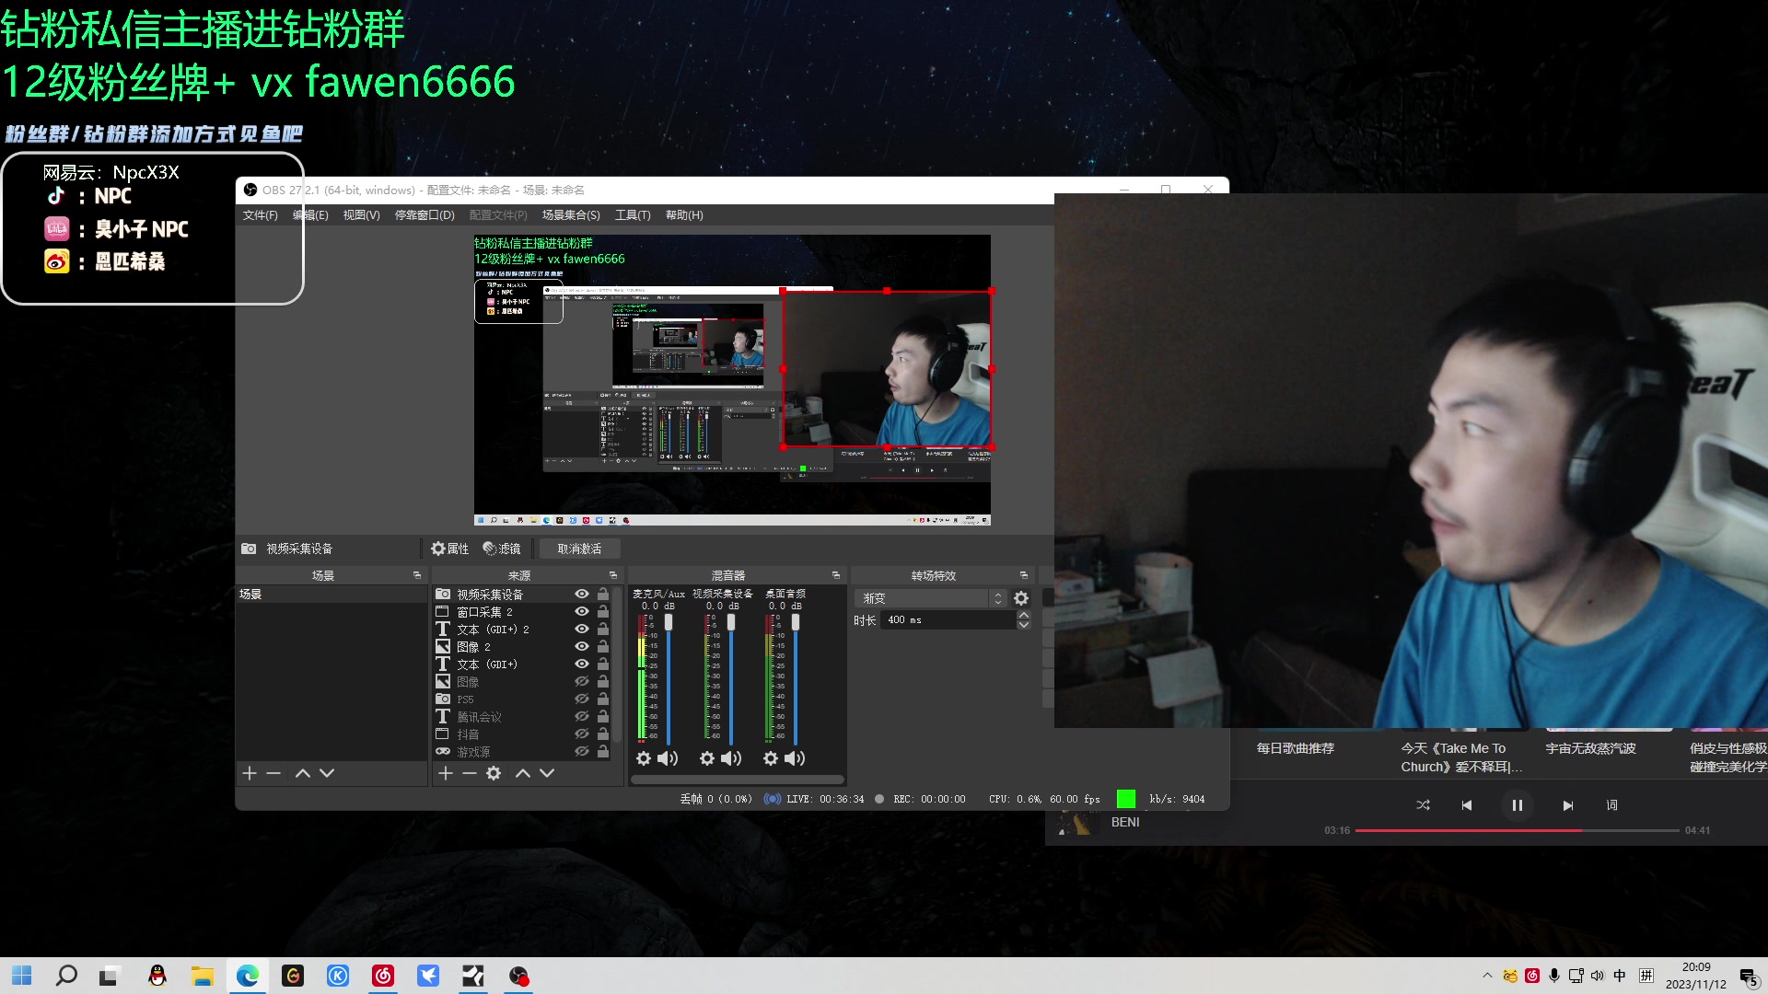Click the 取消激活 button
The height and width of the screenshot is (994, 1768).
pos(579,549)
